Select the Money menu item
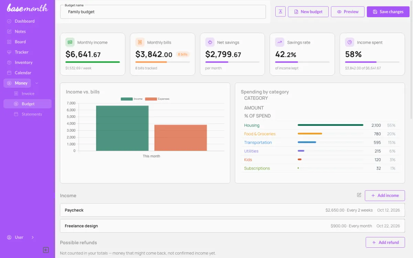413x258 pixels. (17, 83)
